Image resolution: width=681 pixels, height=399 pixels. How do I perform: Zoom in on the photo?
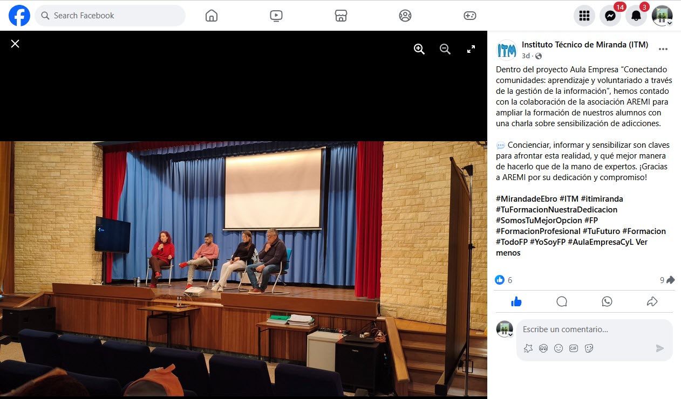(419, 49)
